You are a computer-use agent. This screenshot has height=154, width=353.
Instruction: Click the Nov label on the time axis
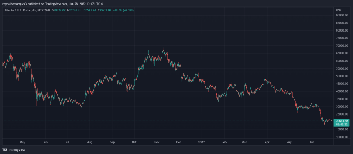click(x=157, y=142)
